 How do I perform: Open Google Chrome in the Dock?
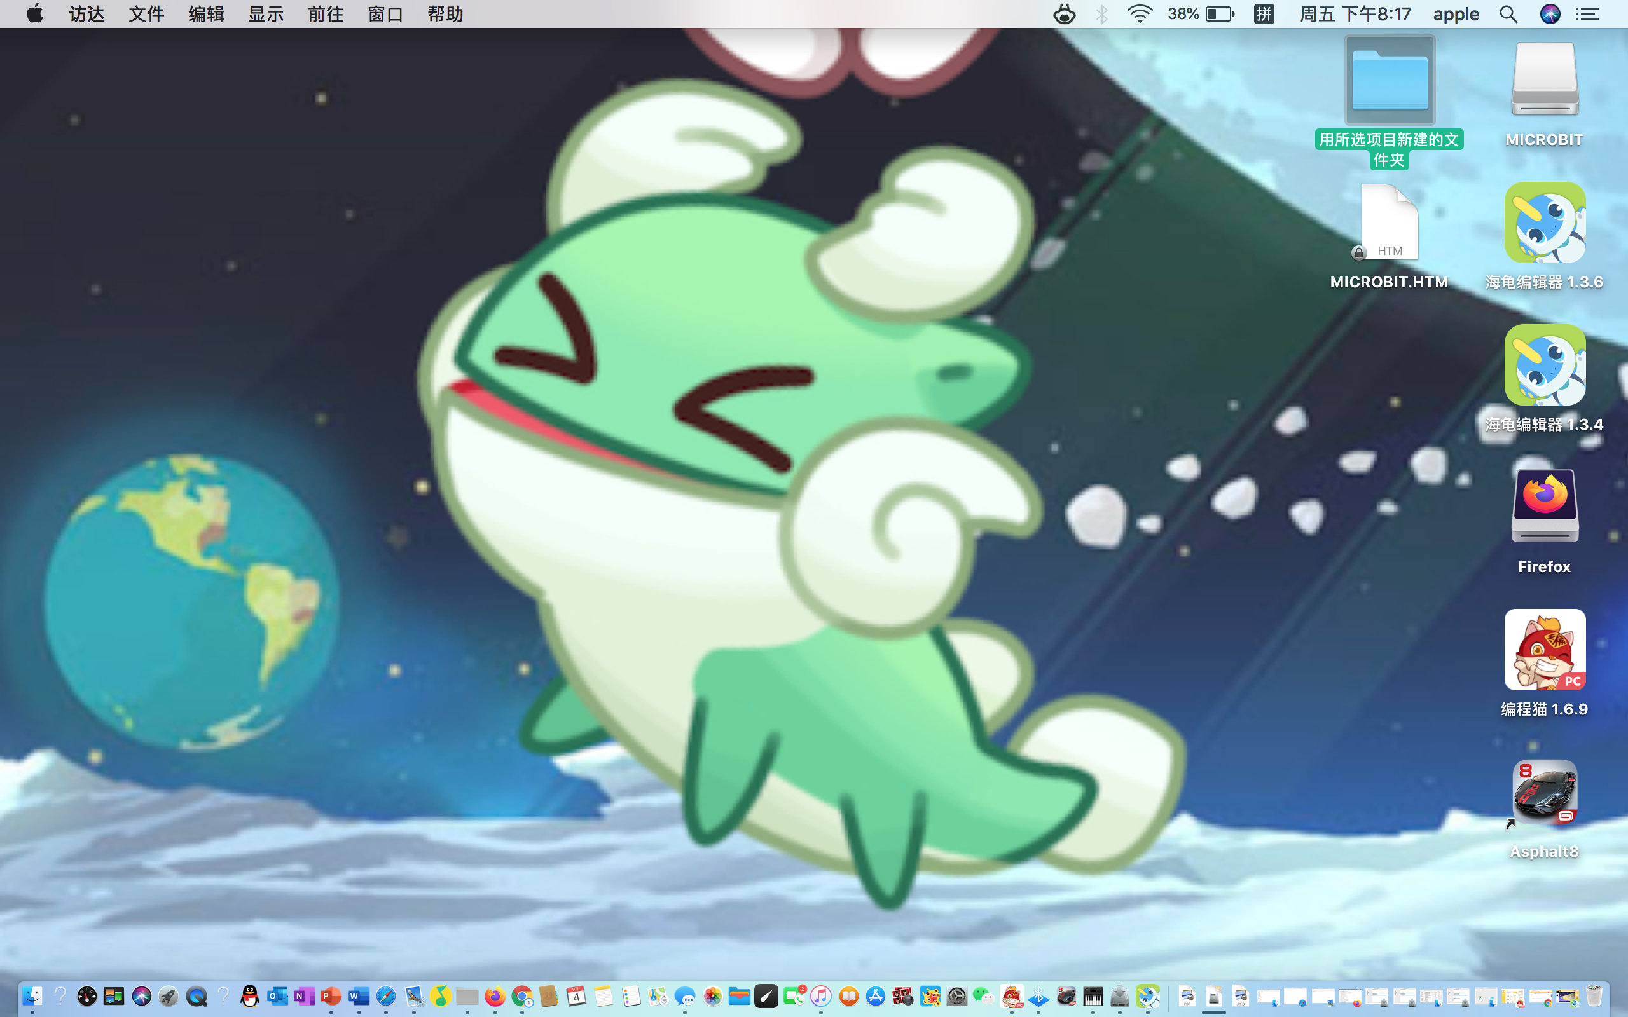point(522,996)
